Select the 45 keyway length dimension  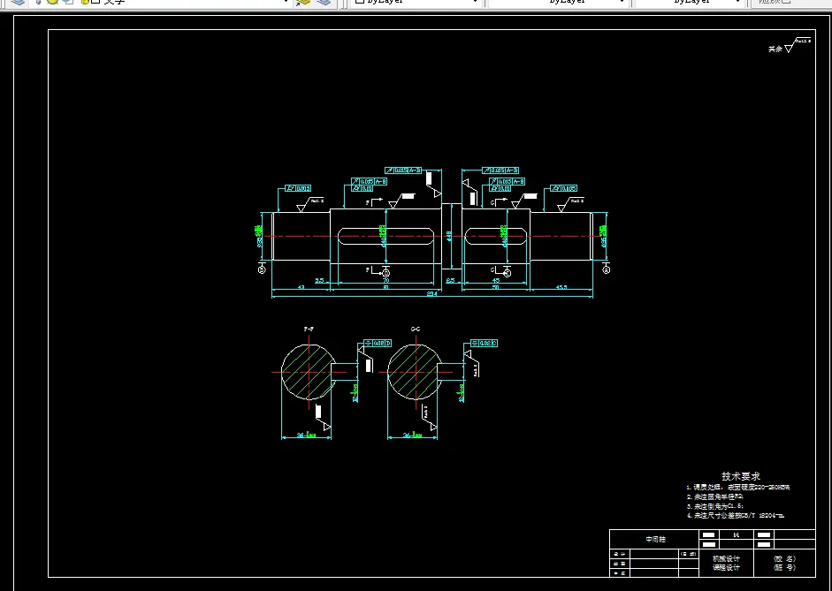pyautogui.click(x=496, y=280)
